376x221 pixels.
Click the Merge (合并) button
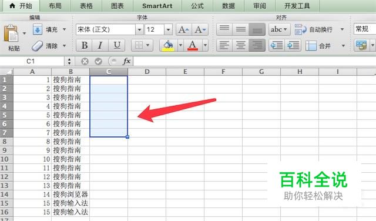click(x=318, y=46)
